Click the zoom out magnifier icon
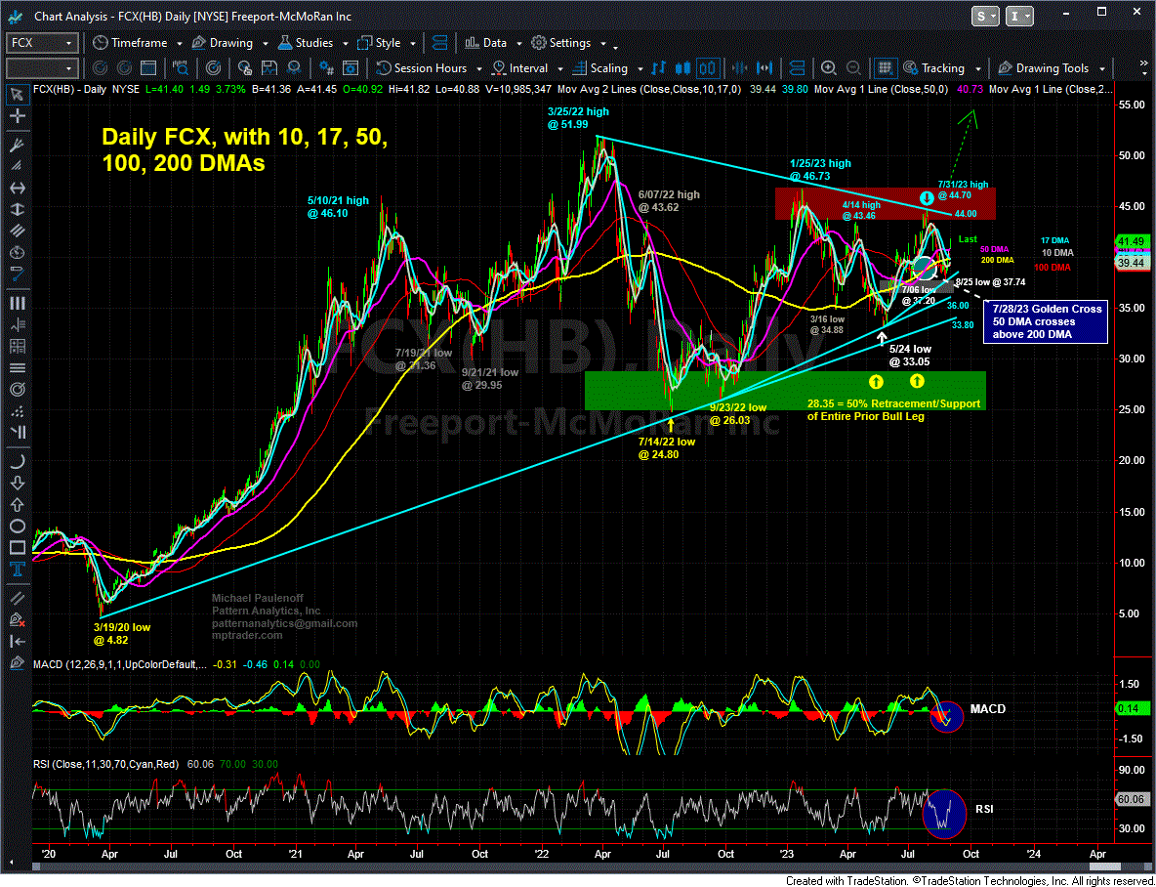 pos(852,68)
